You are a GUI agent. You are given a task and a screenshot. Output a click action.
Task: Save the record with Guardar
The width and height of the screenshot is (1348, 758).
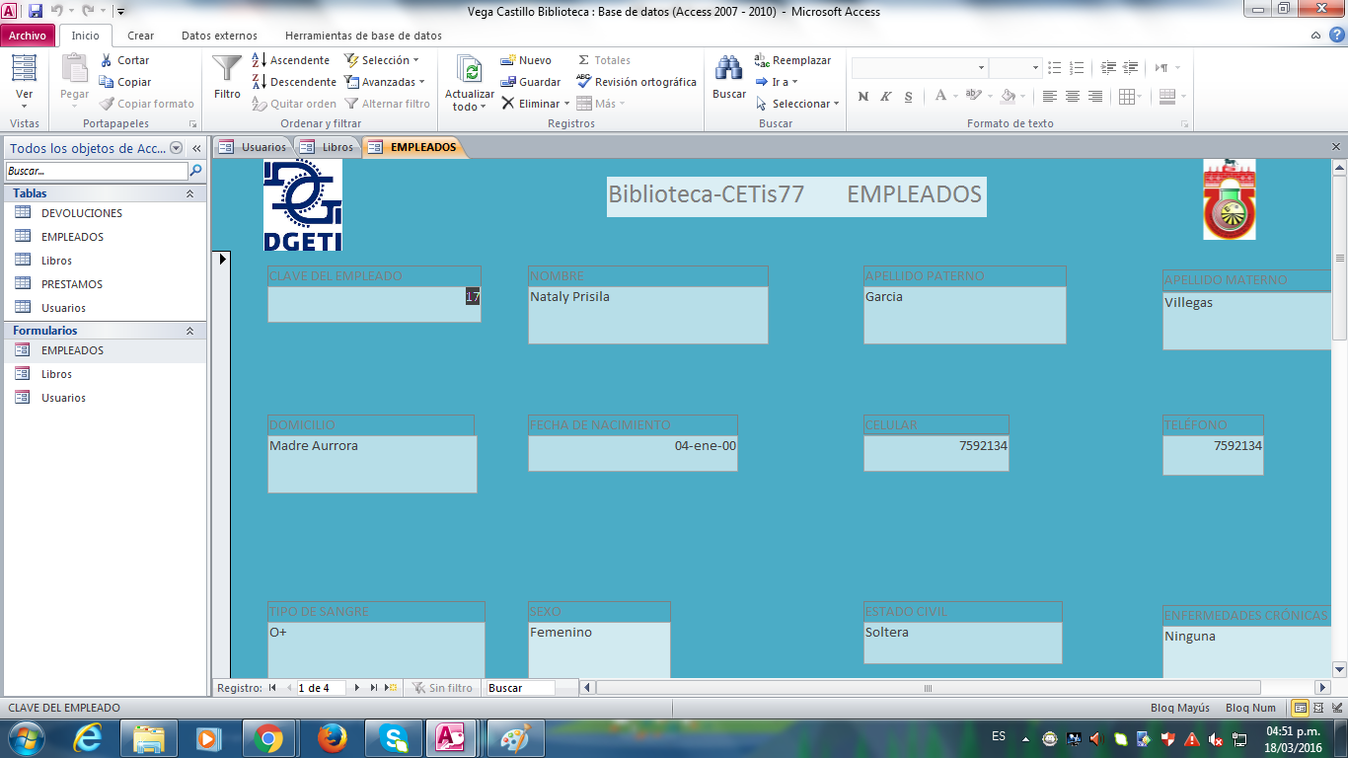[x=531, y=82]
